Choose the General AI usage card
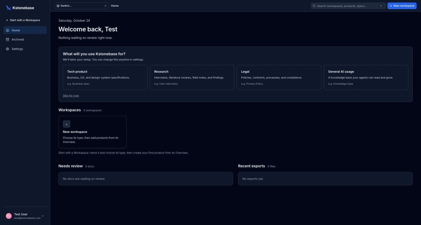Screen dimensions: 421x225 (366, 77)
